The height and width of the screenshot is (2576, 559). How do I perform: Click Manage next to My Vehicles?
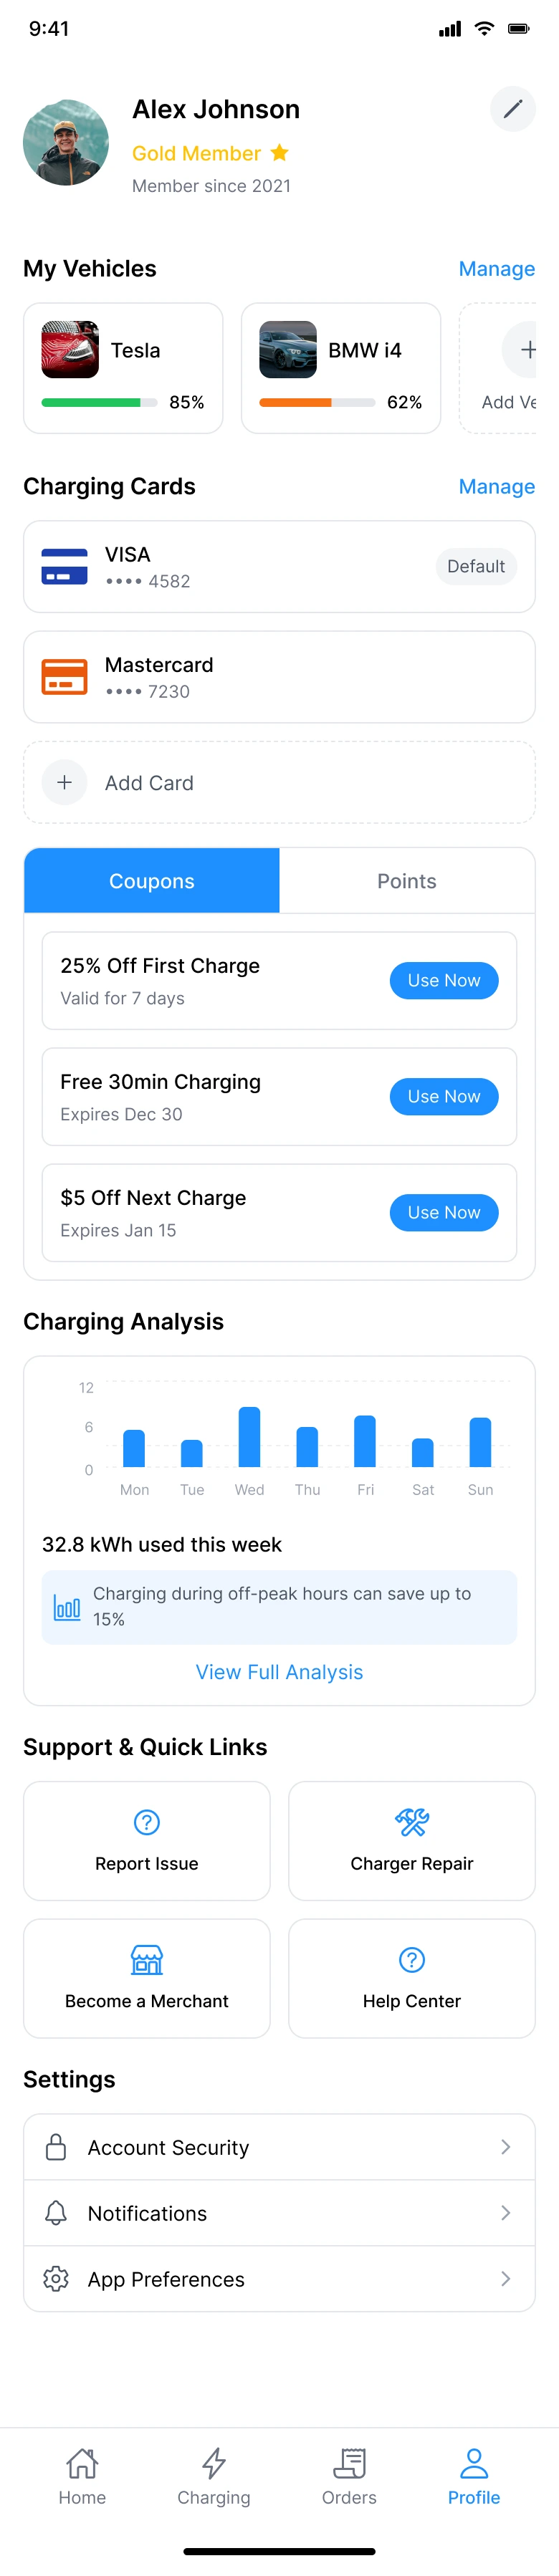496,269
